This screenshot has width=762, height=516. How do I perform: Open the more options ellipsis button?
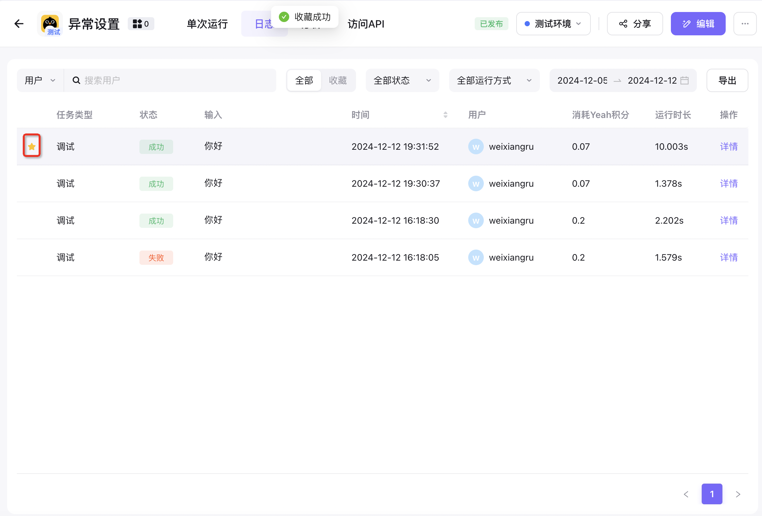744,24
